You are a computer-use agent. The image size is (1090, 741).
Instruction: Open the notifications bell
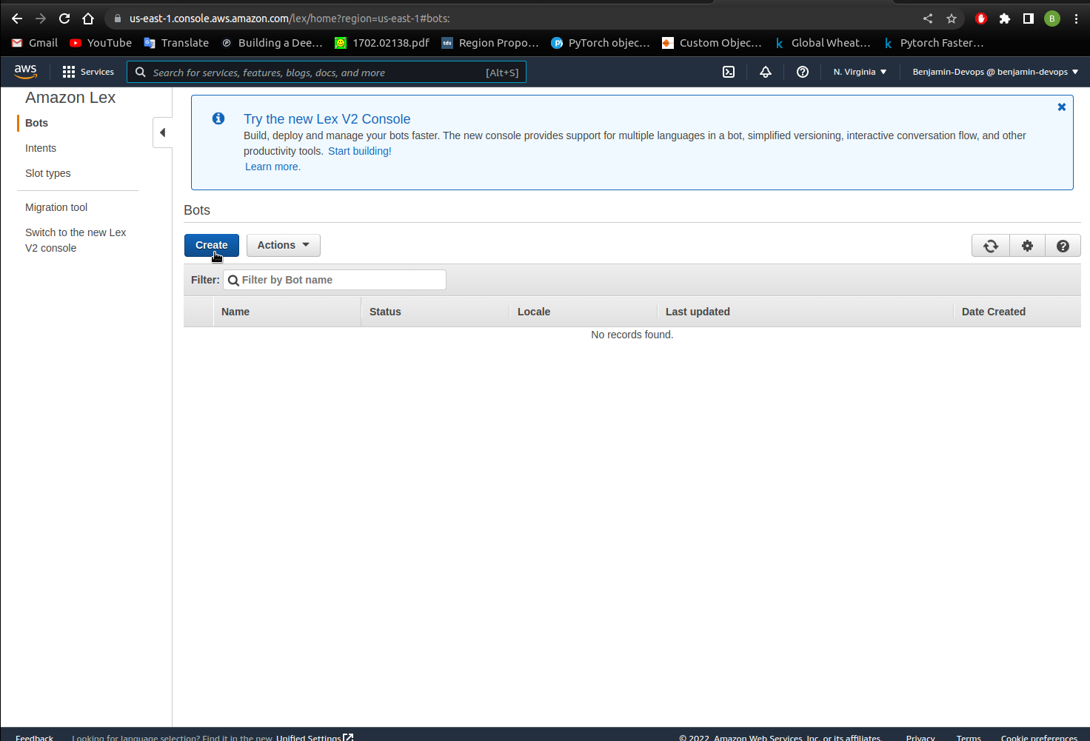pos(766,72)
